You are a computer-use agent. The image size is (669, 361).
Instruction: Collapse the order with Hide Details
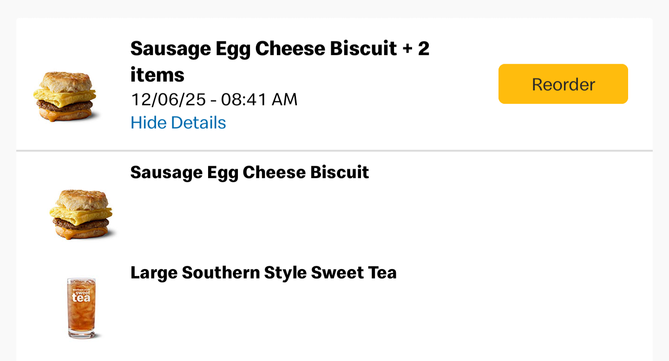coord(178,123)
